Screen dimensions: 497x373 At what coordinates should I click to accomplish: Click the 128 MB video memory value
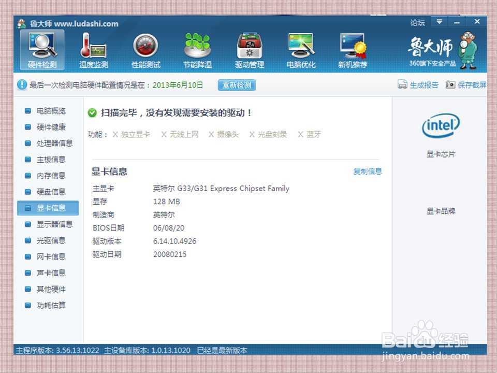pos(166,202)
